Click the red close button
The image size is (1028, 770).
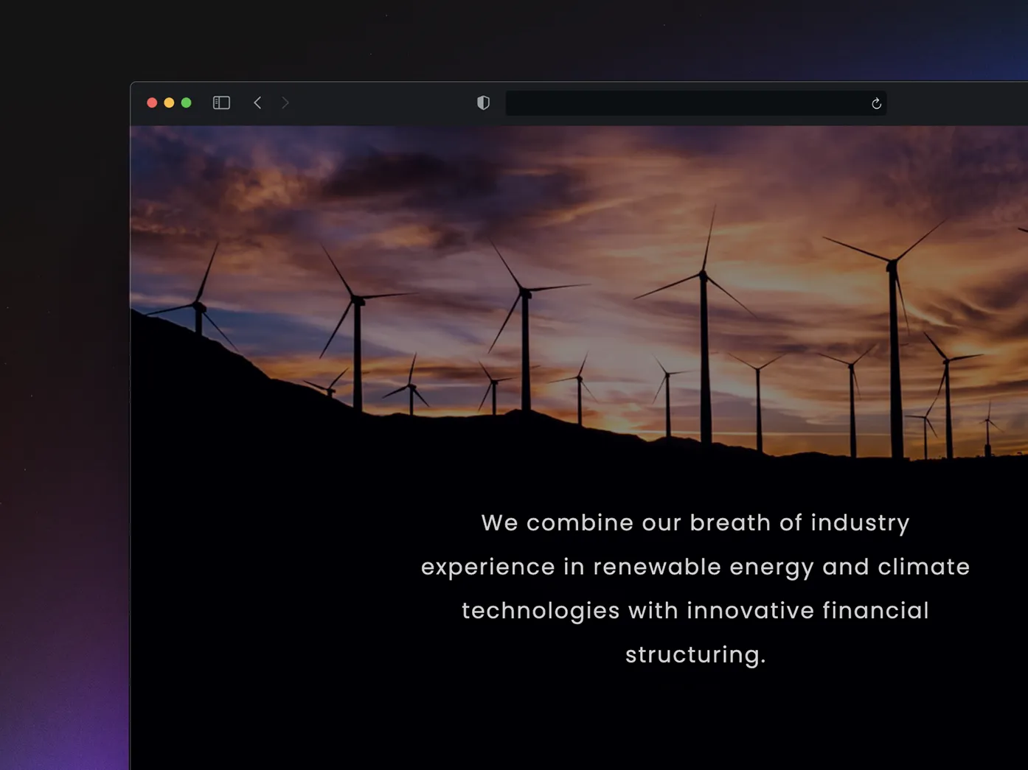[152, 102]
